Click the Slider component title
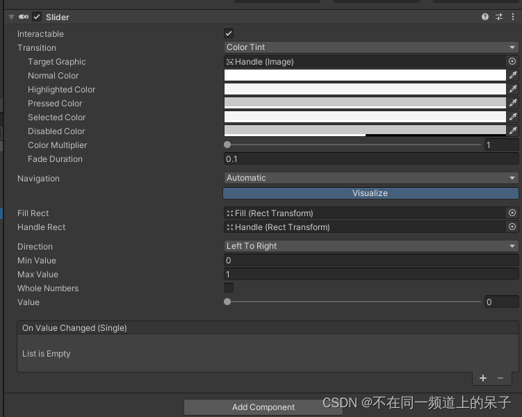 click(x=58, y=17)
